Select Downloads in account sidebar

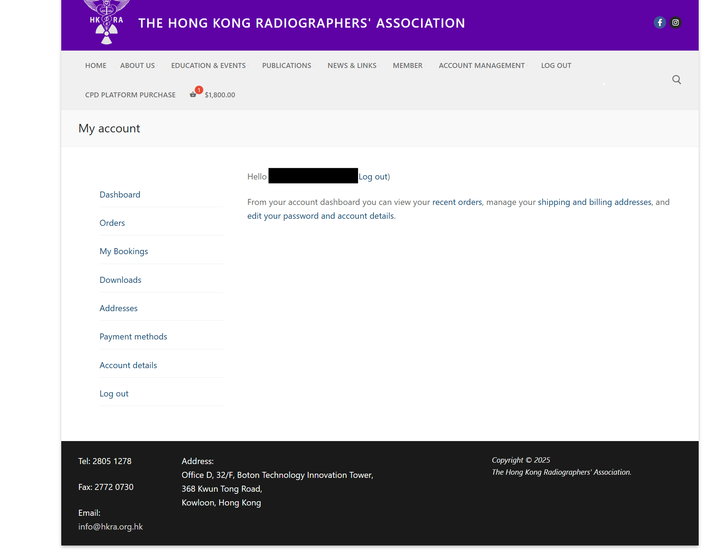tap(120, 280)
